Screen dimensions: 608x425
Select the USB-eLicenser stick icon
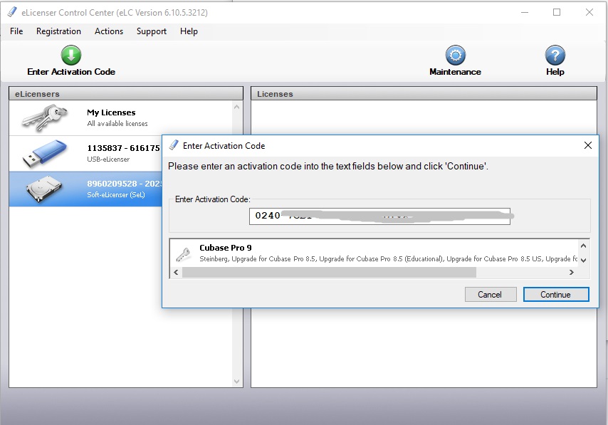[45, 154]
